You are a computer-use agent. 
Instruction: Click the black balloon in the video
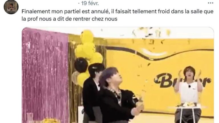click(81, 65)
